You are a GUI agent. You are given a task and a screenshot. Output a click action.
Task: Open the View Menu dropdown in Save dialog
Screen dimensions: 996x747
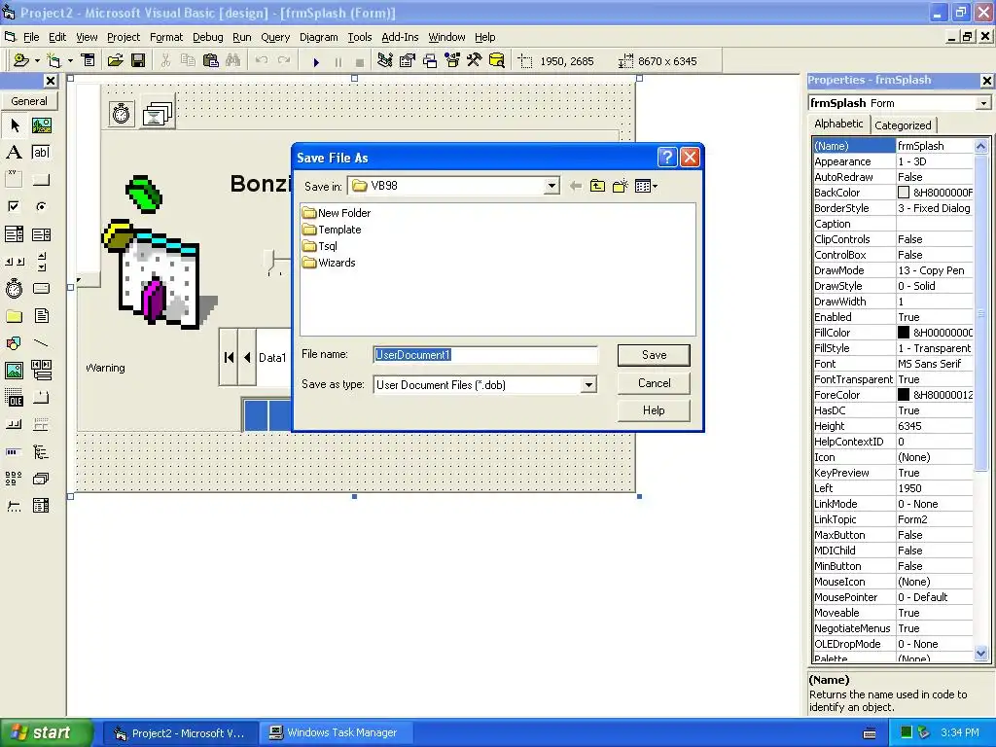coord(646,186)
